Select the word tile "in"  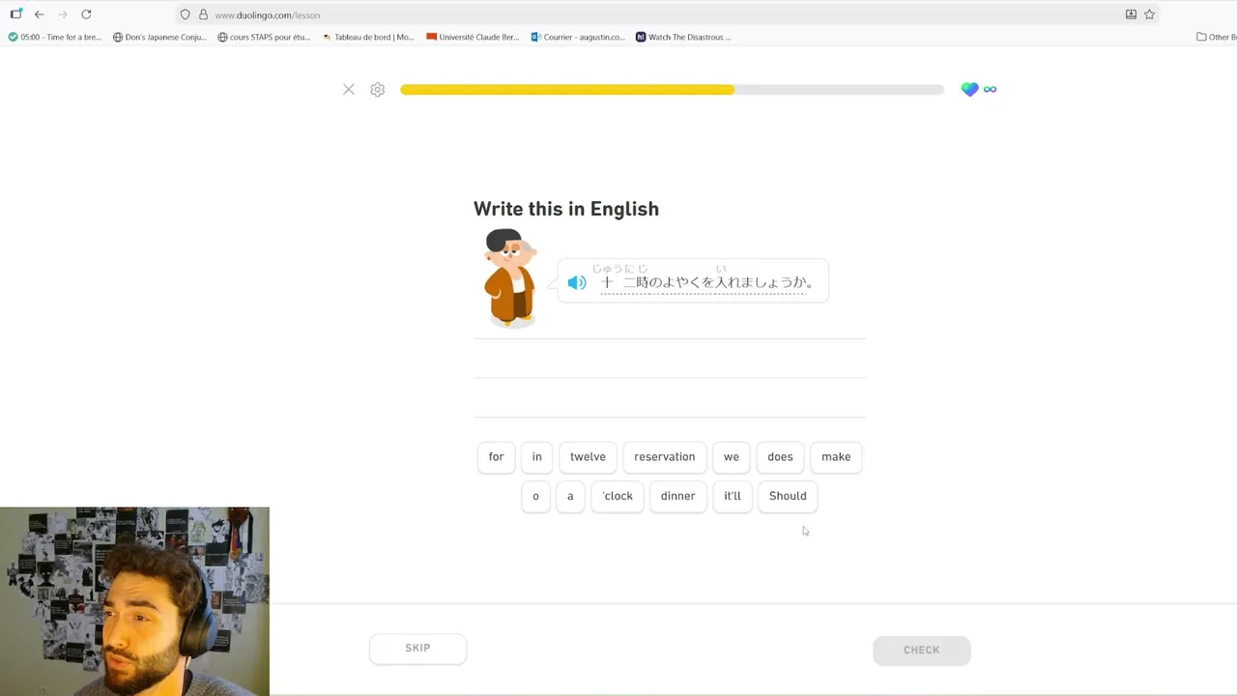[537, 456]
